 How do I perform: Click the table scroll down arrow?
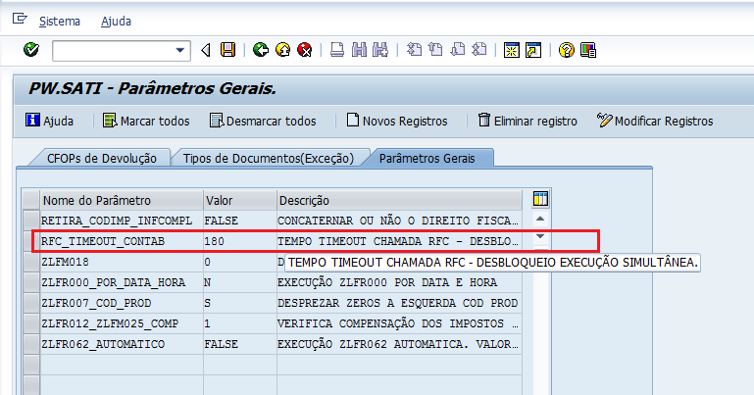(x=540, y=236)
